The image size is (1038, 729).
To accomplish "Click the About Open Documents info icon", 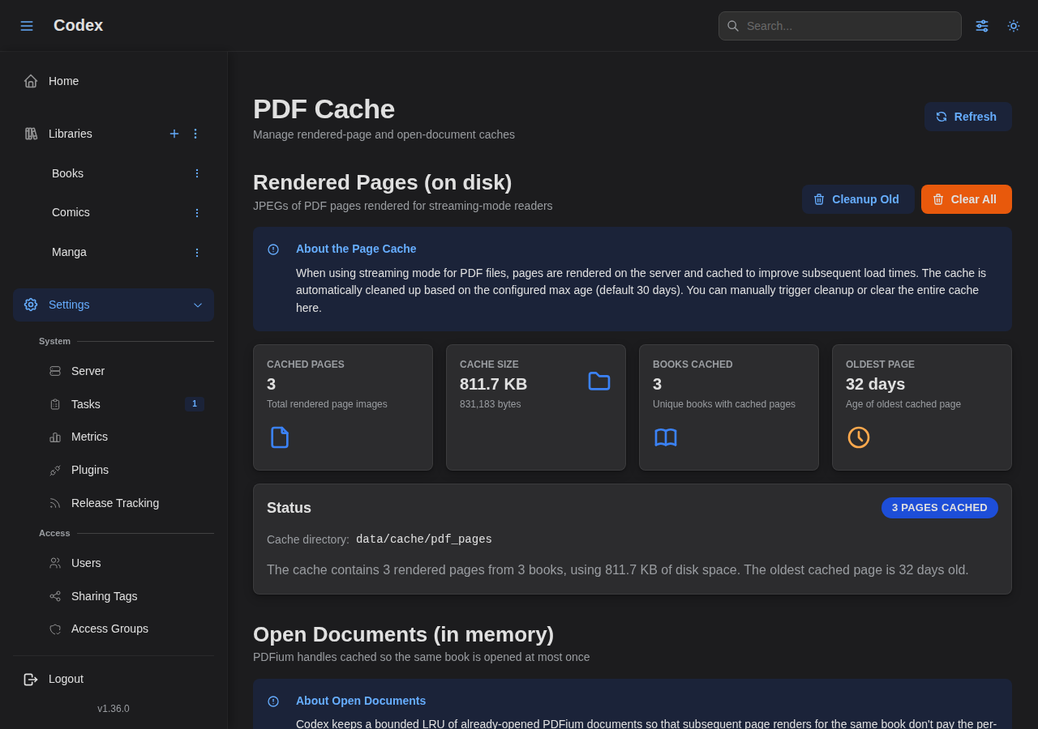I will (273, 701).
